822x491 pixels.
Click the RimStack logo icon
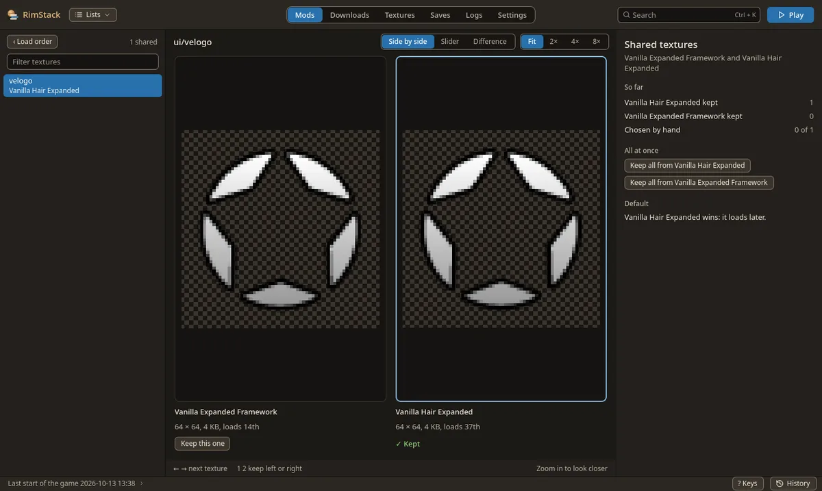coord(12,14)
